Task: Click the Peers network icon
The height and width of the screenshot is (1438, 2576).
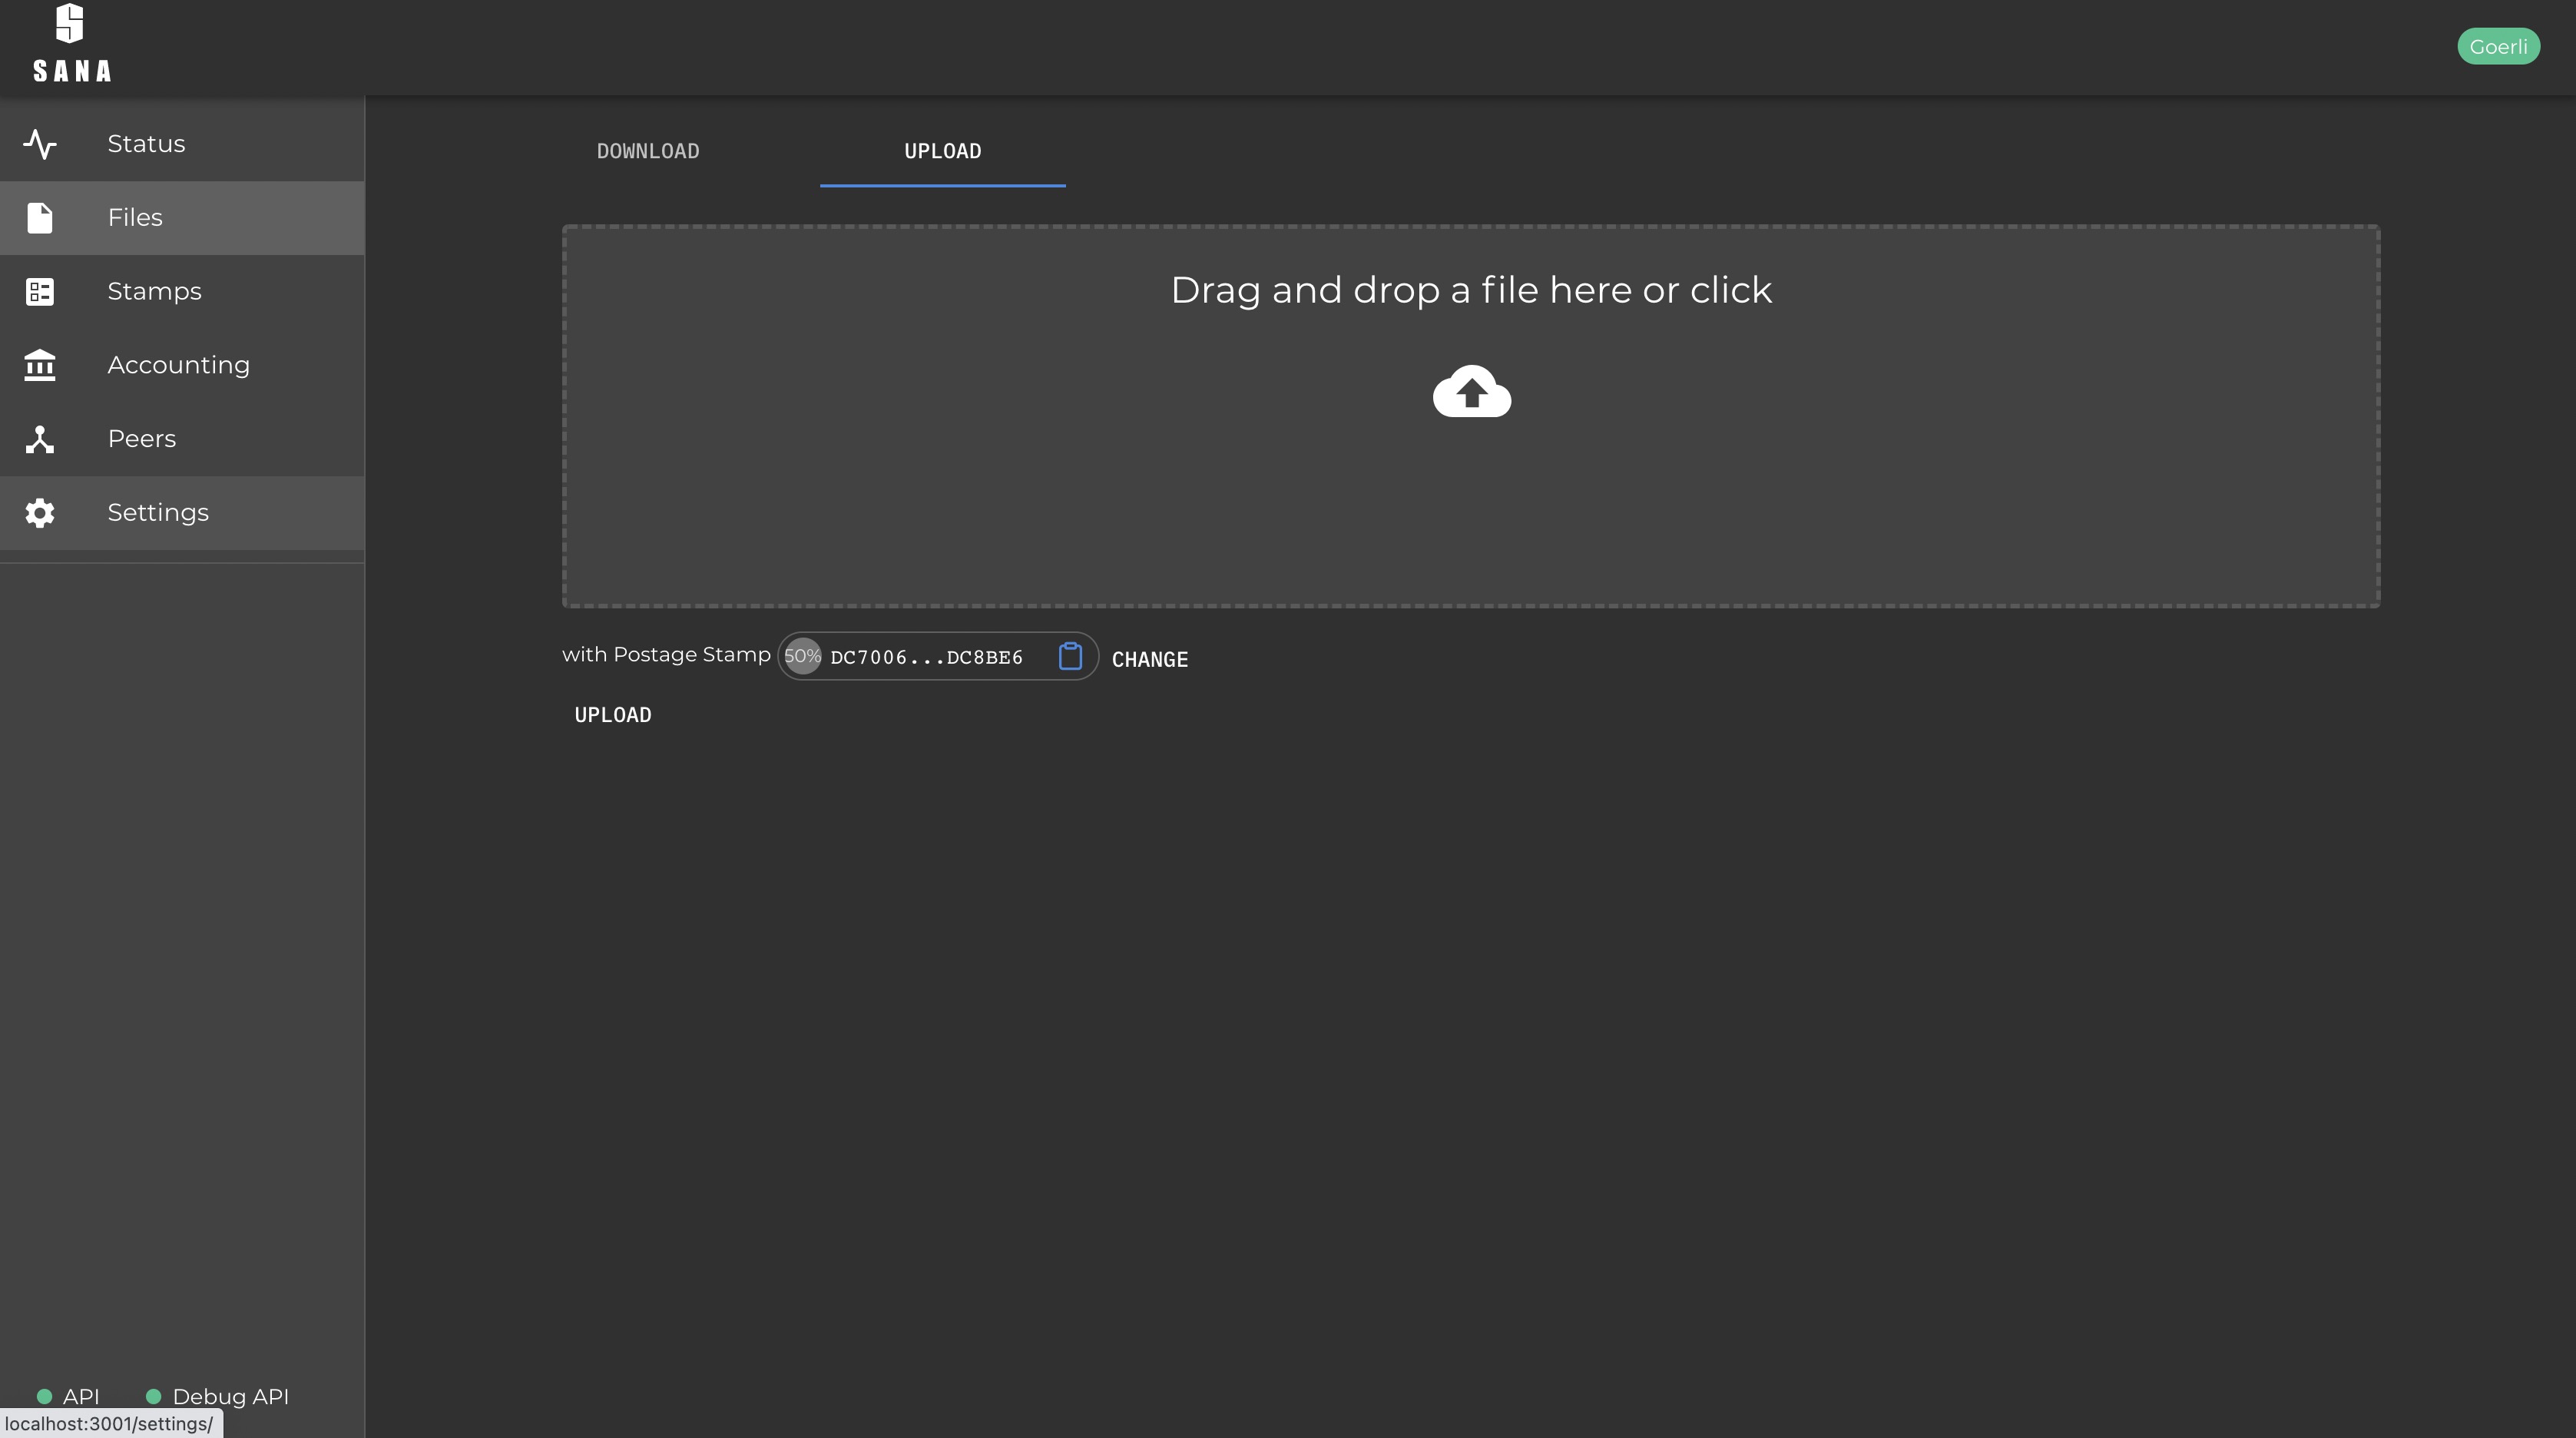Action: click(x=40, y=439)
